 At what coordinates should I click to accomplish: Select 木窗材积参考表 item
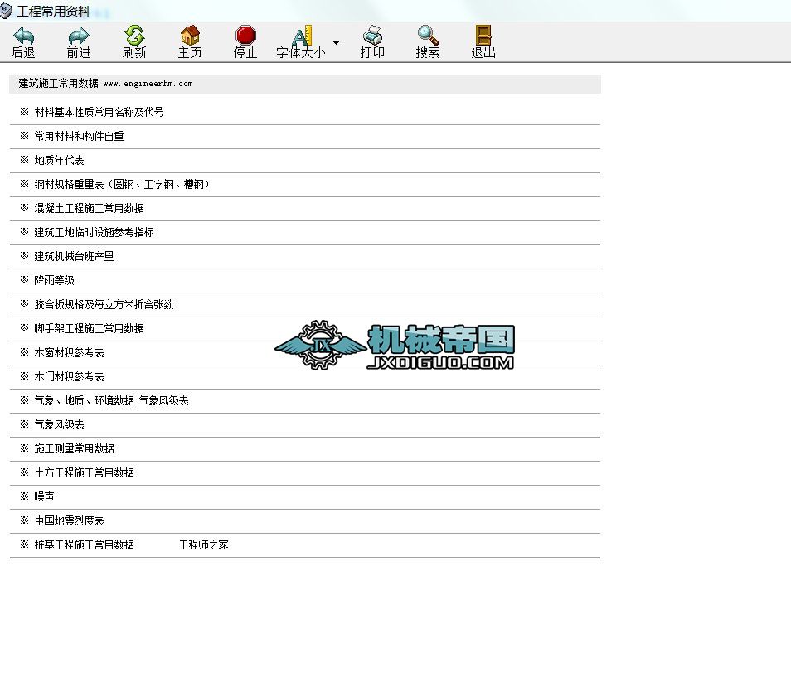(69, 352)
